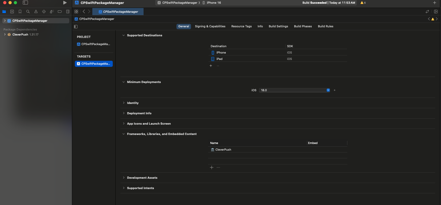Select CPSwiftPackageManager editor tab
The image size is (441, 205).
pyautogui.click(x=118, y=12)
